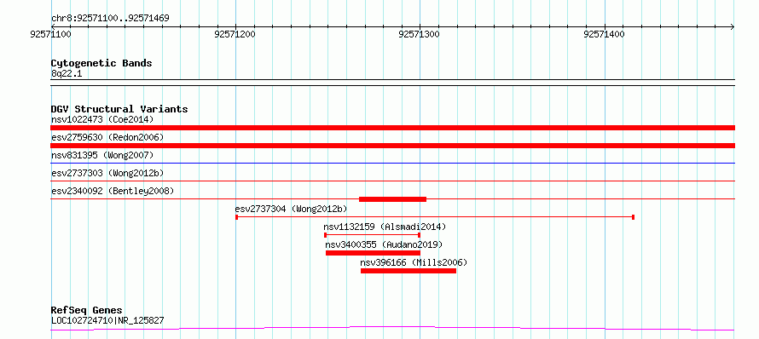This screenshot has height=339, width=759.
Task: Select the nsv396166 thick red bar
Action: tap(408, 271)
